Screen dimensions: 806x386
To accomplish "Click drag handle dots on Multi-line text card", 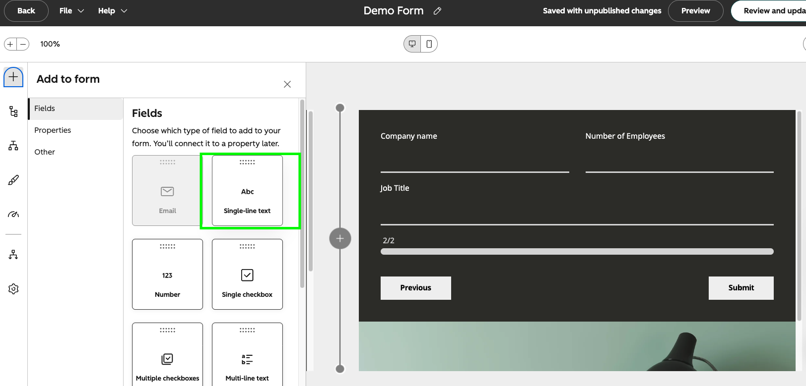I will coord(247,330).
